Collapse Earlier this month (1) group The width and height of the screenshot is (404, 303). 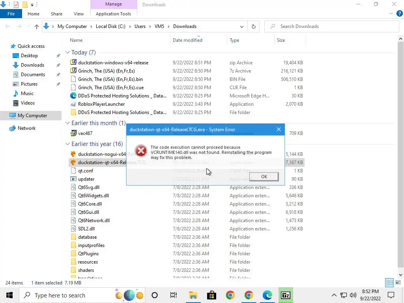coord(67,123)
